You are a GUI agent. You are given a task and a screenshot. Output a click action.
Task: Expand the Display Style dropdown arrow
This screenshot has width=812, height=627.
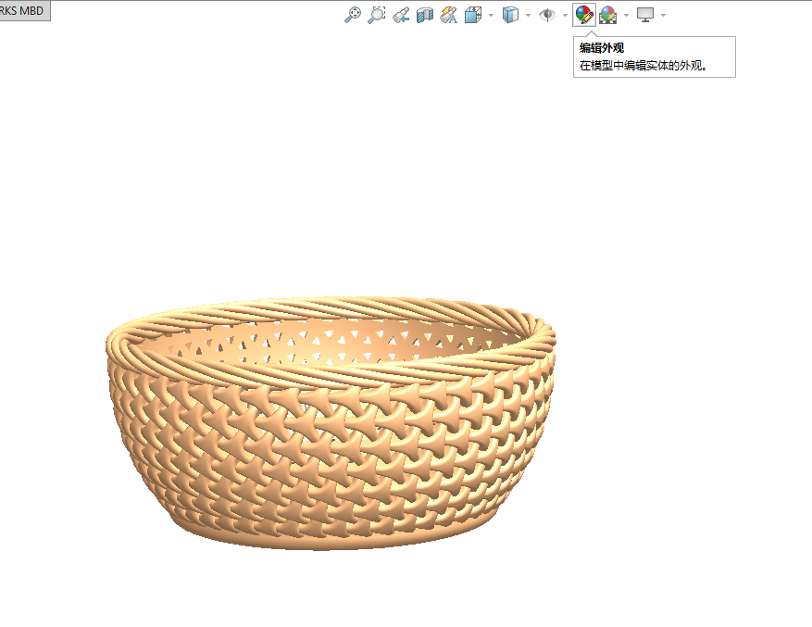[528, 15]
